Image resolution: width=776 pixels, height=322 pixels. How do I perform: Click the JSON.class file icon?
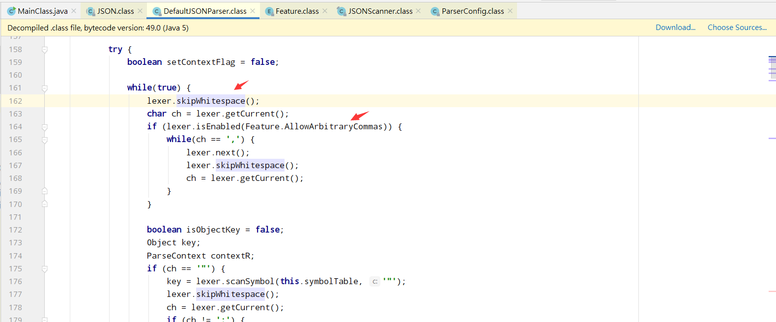pos(90,11)
